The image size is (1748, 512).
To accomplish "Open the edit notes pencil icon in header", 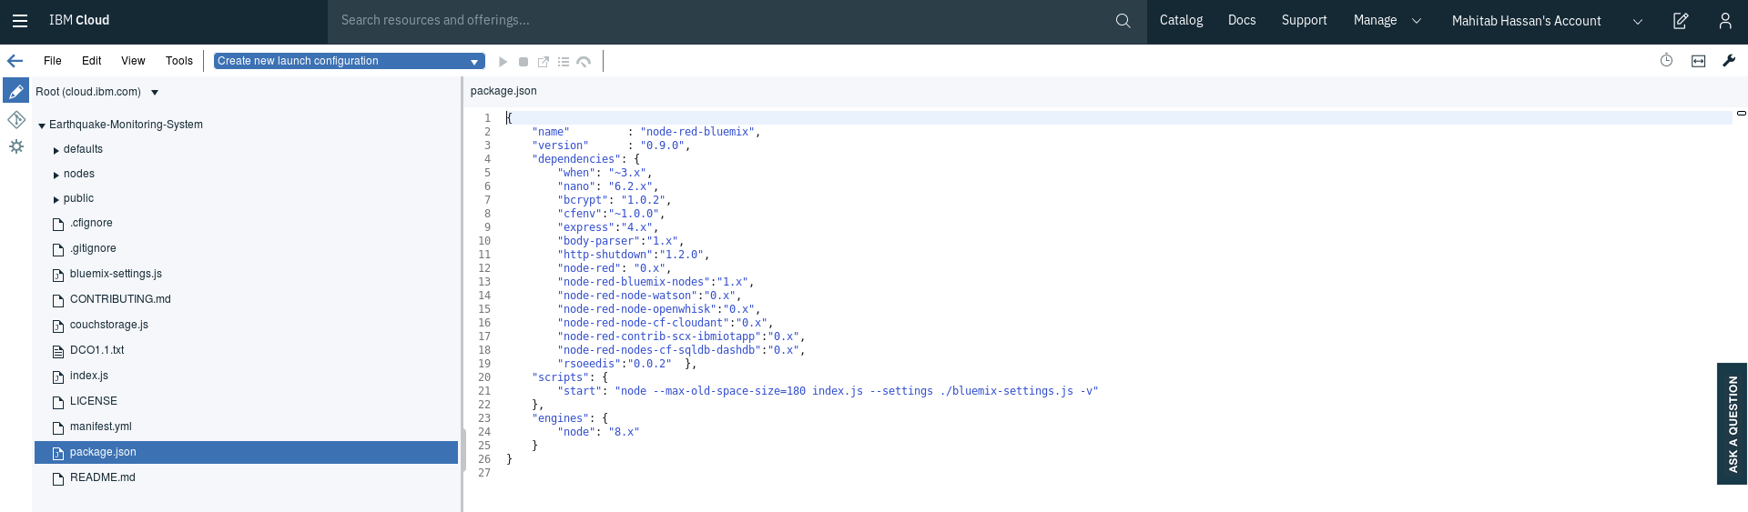I will (x=1681, y=20).
